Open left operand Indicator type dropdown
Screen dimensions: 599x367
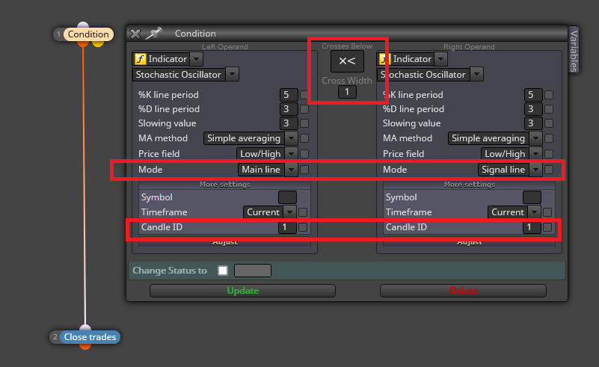pos(197,59)
